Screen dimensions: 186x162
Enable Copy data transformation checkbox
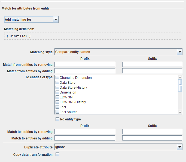click(x=57, y=154)
